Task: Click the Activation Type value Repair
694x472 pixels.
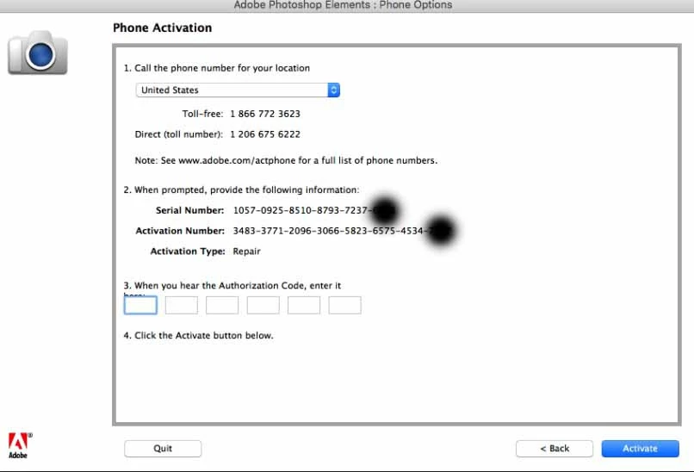Action: (246, 252)
